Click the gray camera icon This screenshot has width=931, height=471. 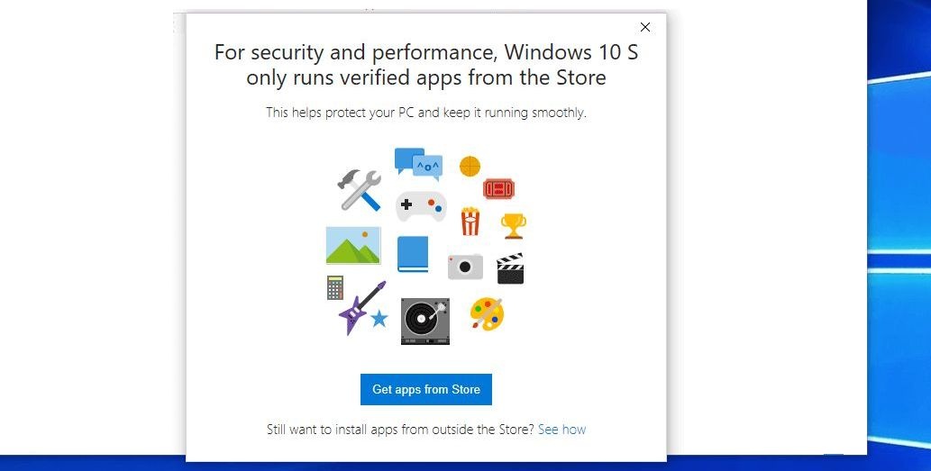tap(465, 266)
